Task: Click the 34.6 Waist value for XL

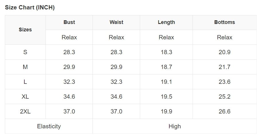Action: [x=116, y=97]
